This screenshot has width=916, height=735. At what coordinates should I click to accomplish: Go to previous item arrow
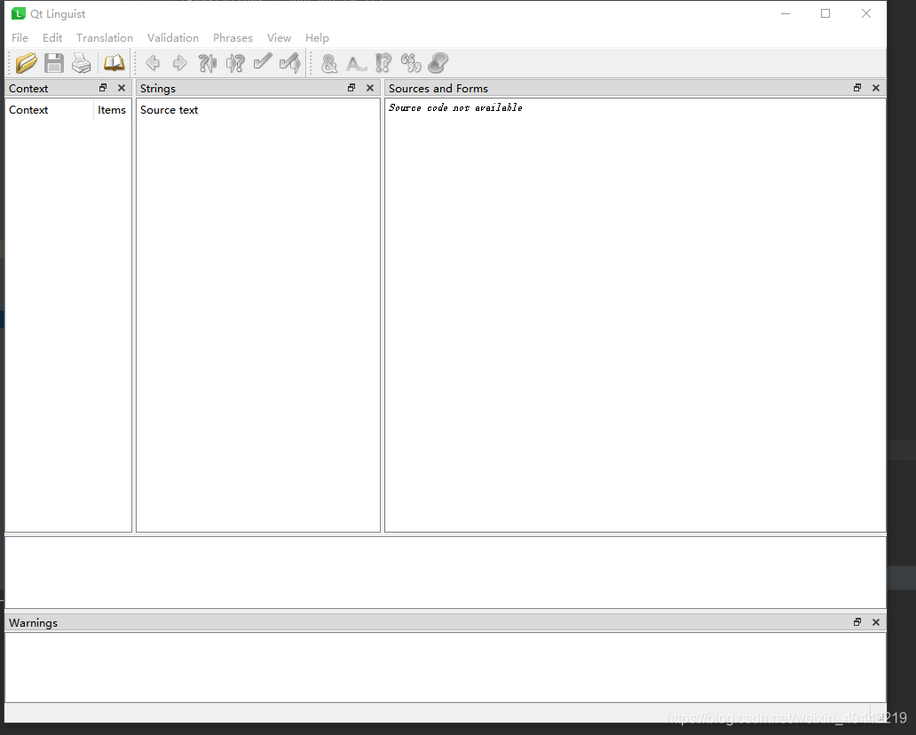[153, 63]
